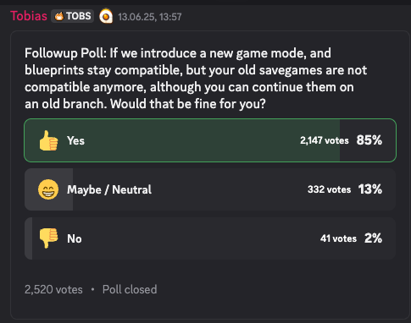
Task: Click the thumbs up emoji icon
Action: [48, 140]
